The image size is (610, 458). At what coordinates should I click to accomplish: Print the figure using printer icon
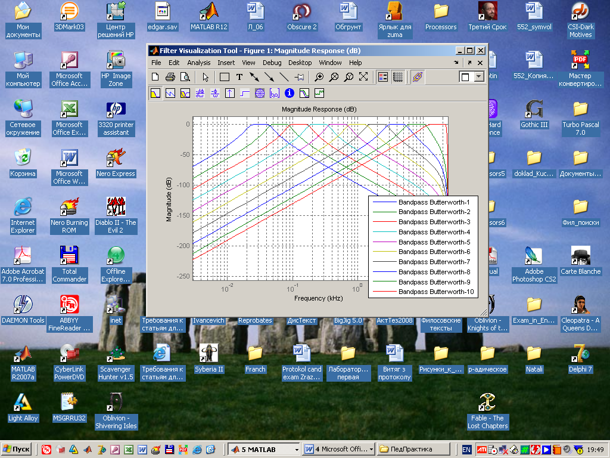170,77
